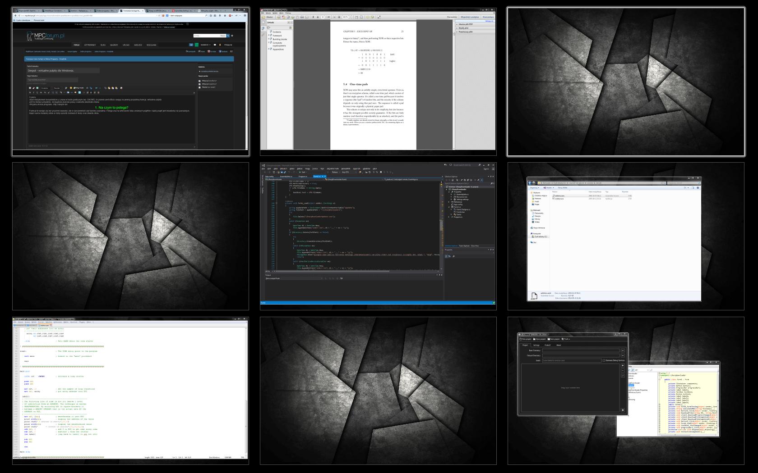Screen dimensions: 758x473
Task: Go to next page in the PDF reader
Action: click(318, 17)
